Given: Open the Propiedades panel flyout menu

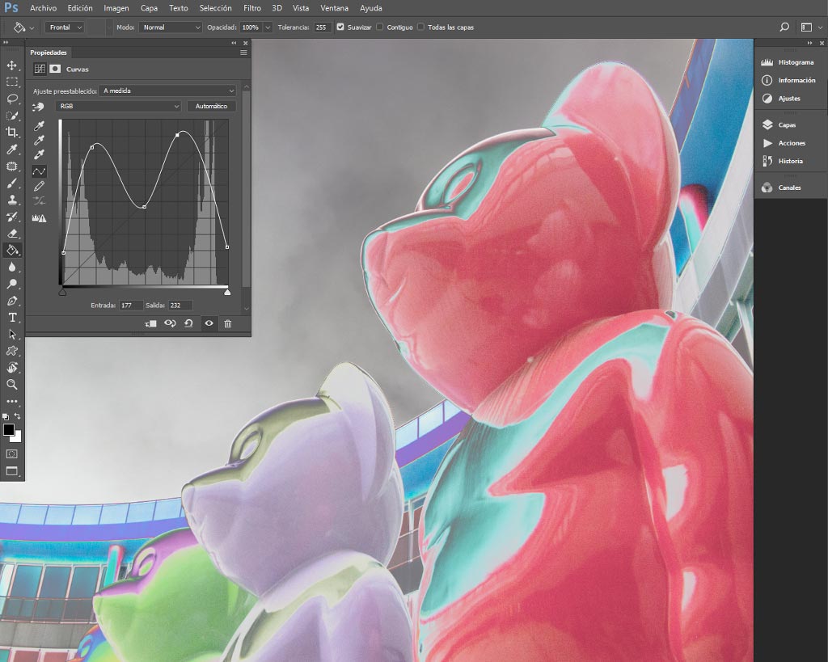Looking at the screenshot, I should 243,53.
